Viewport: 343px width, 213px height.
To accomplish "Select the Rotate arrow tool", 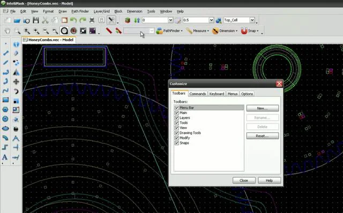I will 16,91.
